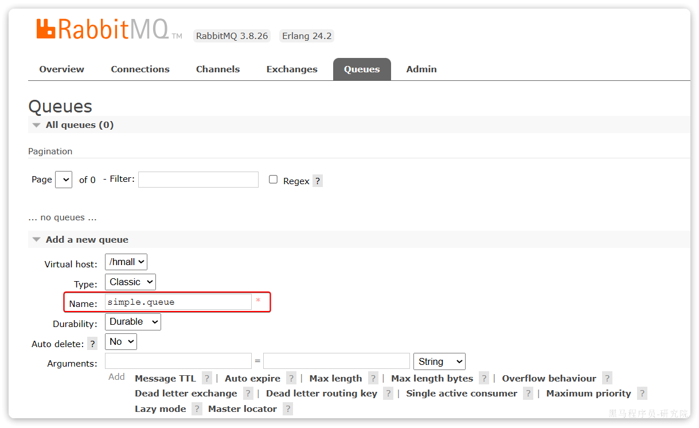Viewport: 699px width, 428px height.
Task: Click the Maximum priority help icon
Action: coord(641,394)
